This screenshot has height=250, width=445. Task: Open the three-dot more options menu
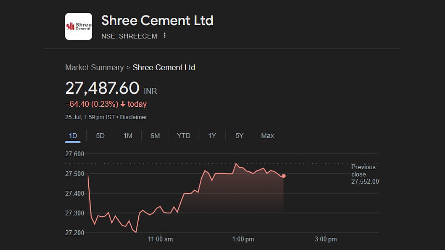pyautogui.click(x=165, y=36)
